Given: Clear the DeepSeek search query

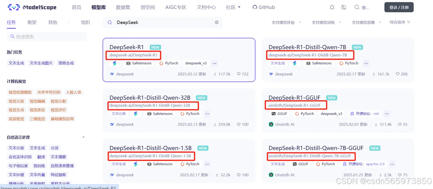Looking at the screenshot, I should click(x=217, y=23).
